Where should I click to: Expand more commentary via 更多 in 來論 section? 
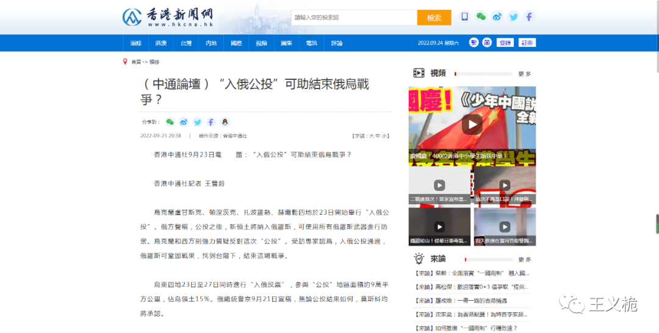coord(524,259)
